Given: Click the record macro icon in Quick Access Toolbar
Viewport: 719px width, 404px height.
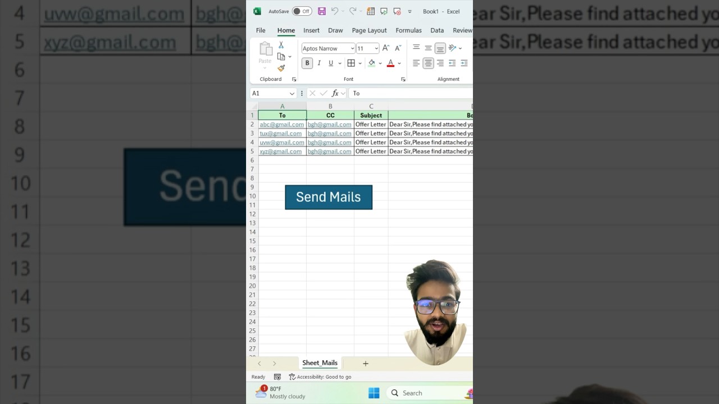Looking at the screenshot, I should [397, 11].
